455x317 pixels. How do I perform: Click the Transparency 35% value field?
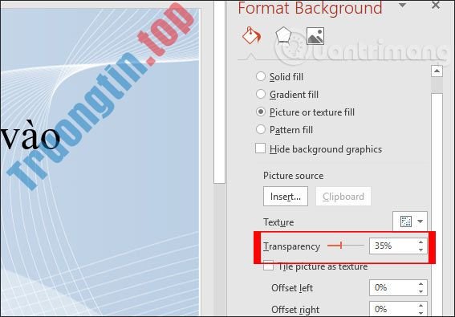393,246
